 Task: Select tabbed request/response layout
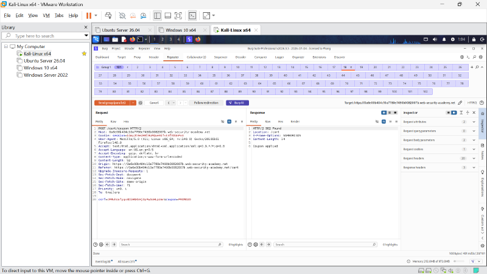point(395,113)
